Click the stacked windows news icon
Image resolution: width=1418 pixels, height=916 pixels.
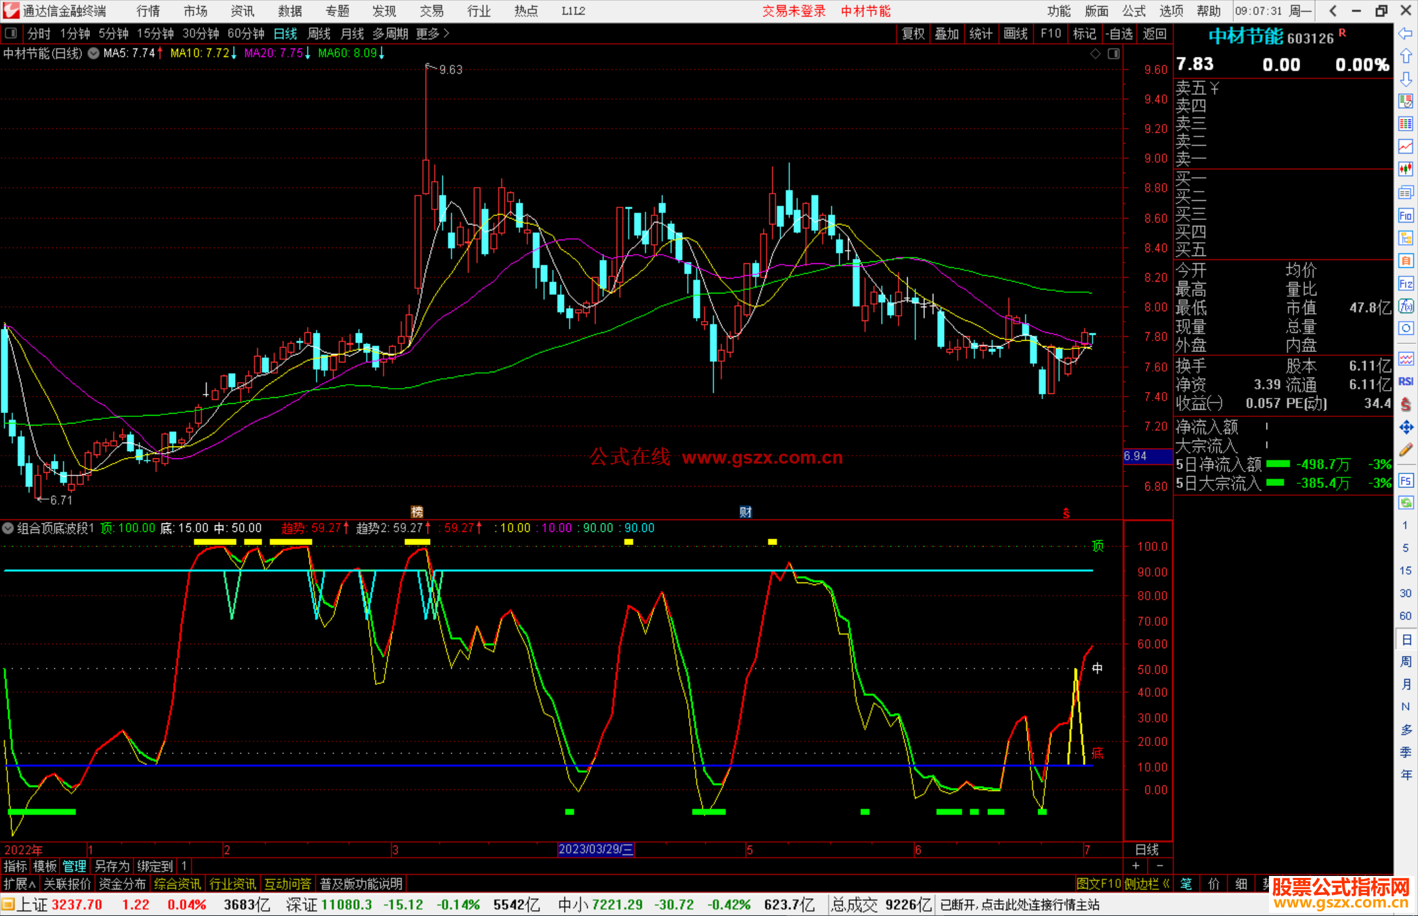click(1406, 192)
